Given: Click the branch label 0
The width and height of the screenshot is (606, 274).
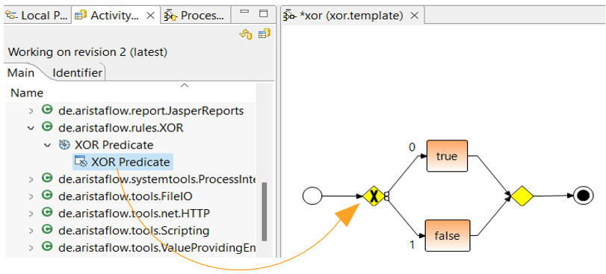Looking at the screenshot, I should pyautogui.click(x=412, y=147).
